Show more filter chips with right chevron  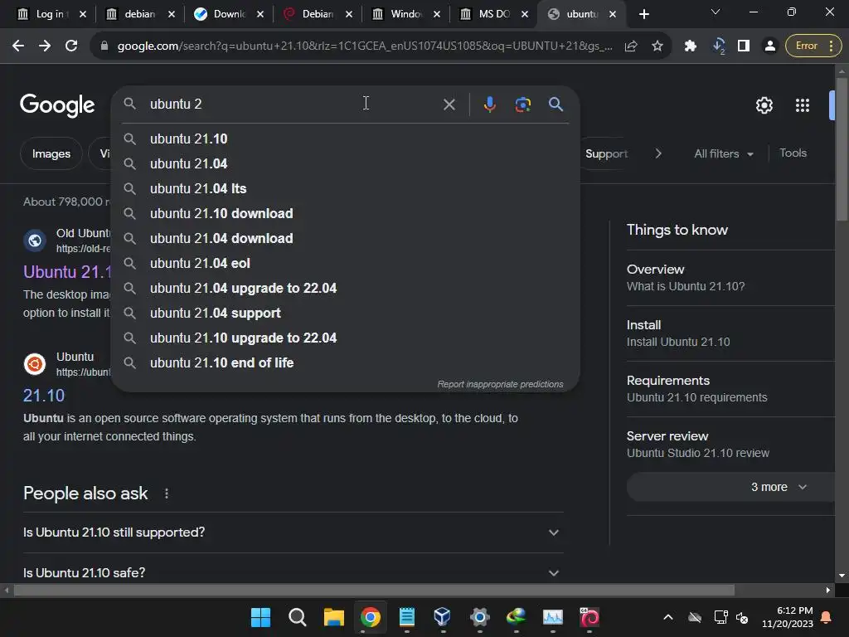[657, 153]
